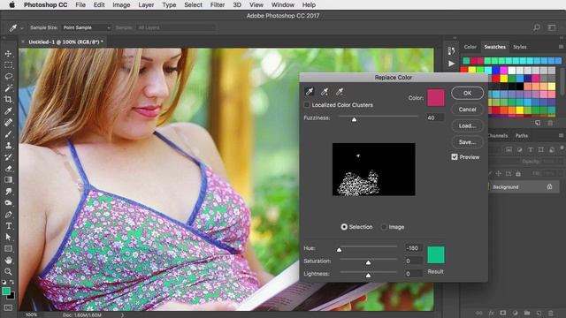
Task: Open the Sample All Layers dropdown
Action: 177,27
